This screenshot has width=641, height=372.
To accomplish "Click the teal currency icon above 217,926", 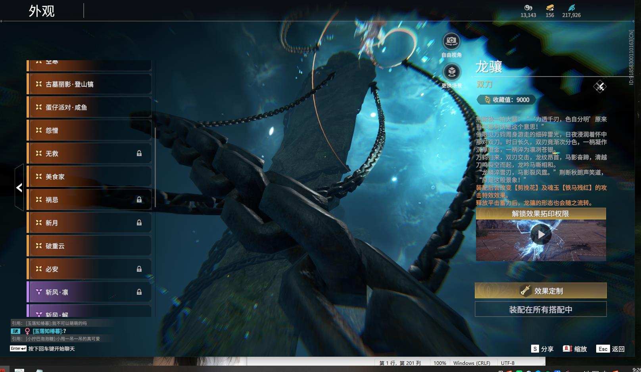I will pyautogui.click(x=571, y=8).
